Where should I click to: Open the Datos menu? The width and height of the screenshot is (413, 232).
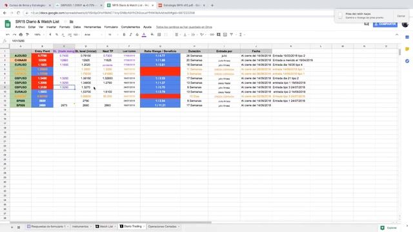77,27
